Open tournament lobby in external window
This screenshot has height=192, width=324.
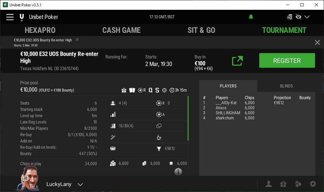[237, 61]
